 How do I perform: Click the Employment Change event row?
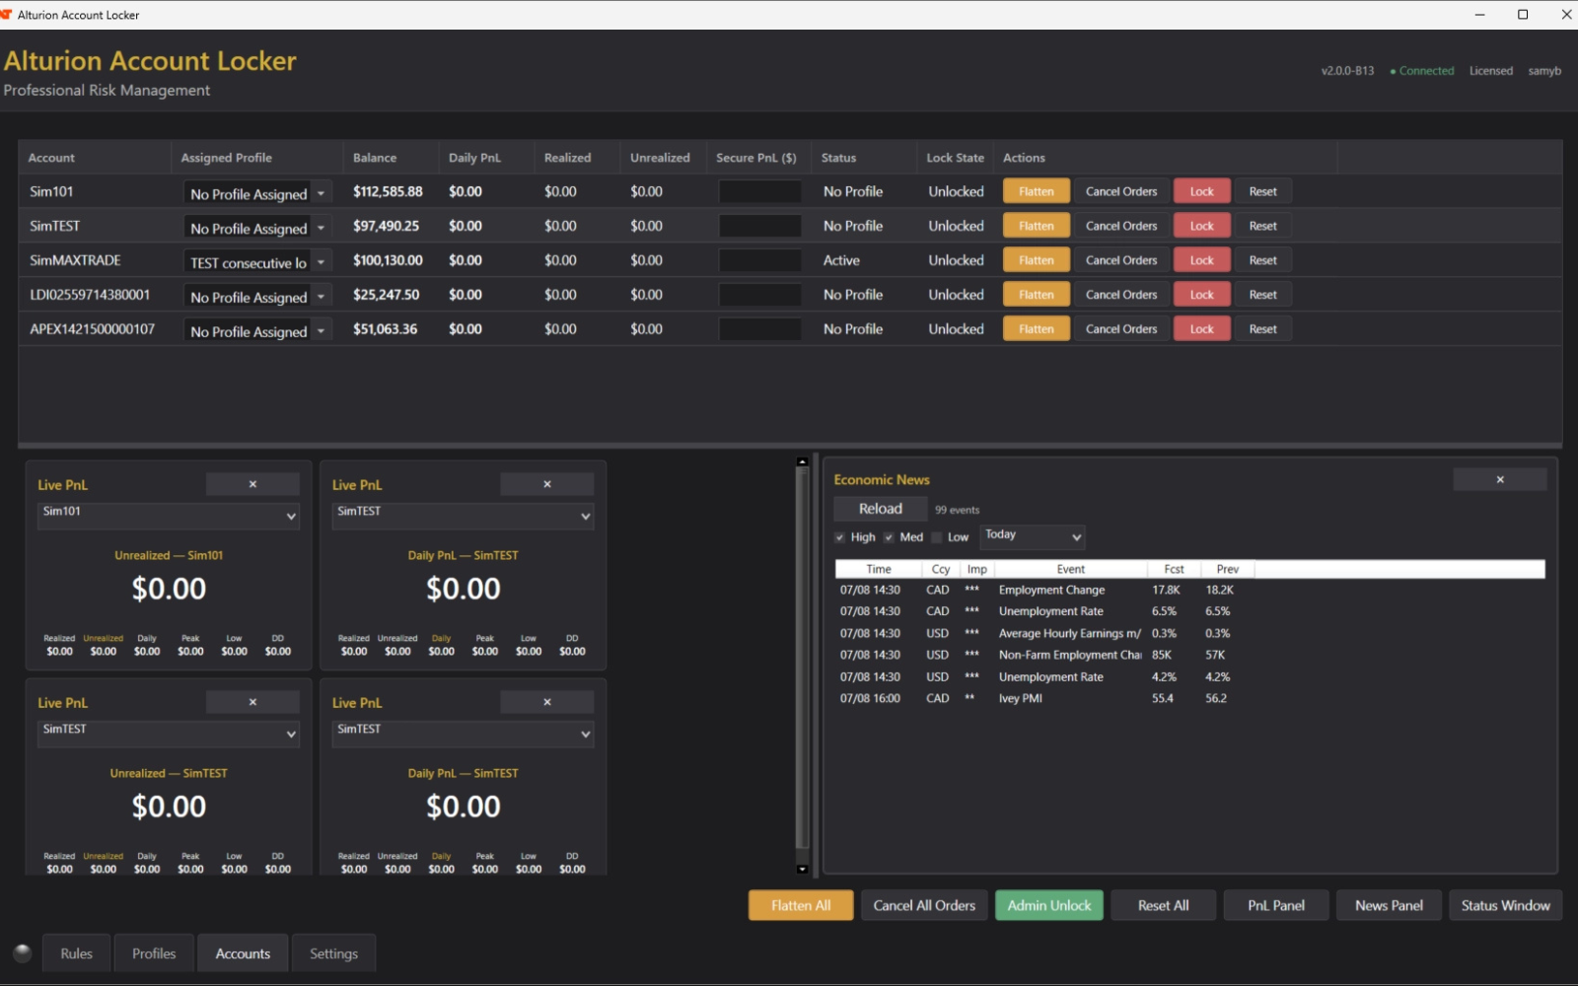(x=1189, y=590)
